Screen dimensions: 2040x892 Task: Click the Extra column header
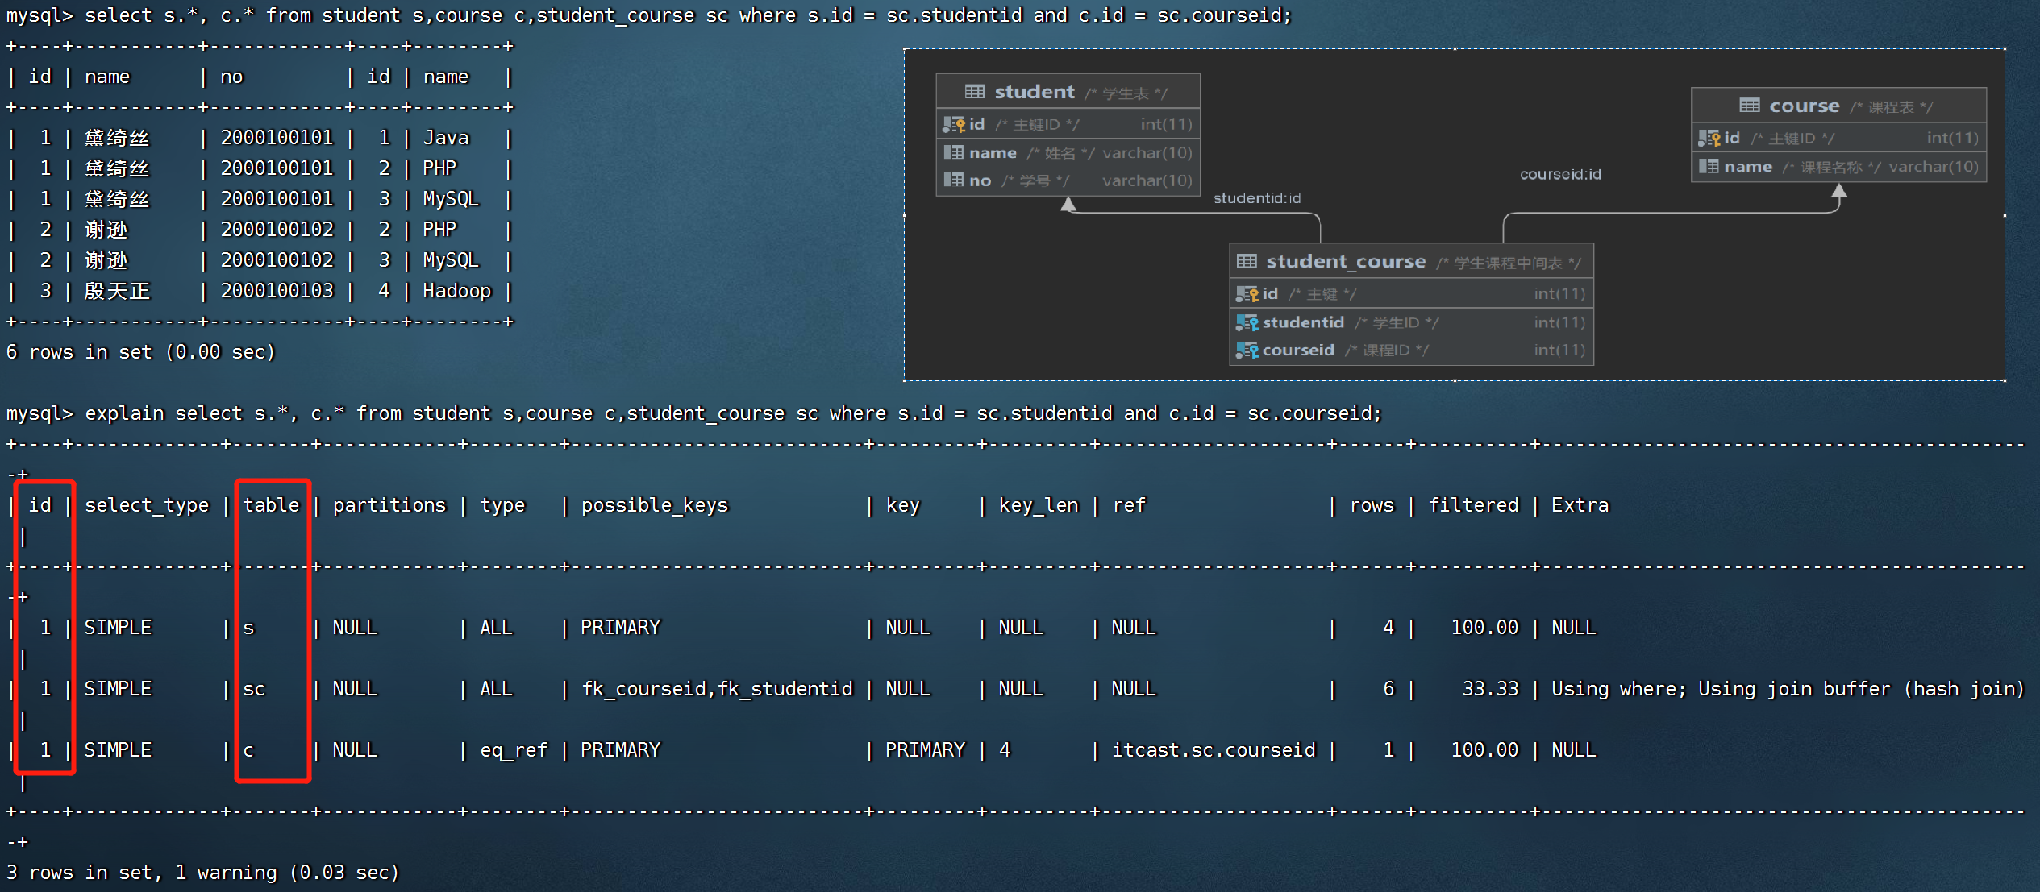point(1580,505)
